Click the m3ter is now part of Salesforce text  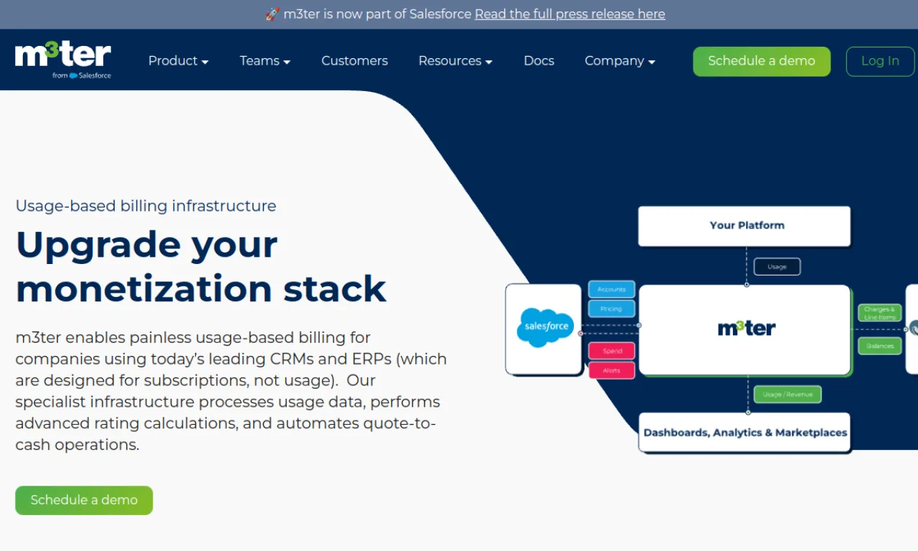[x=377, y=14]
